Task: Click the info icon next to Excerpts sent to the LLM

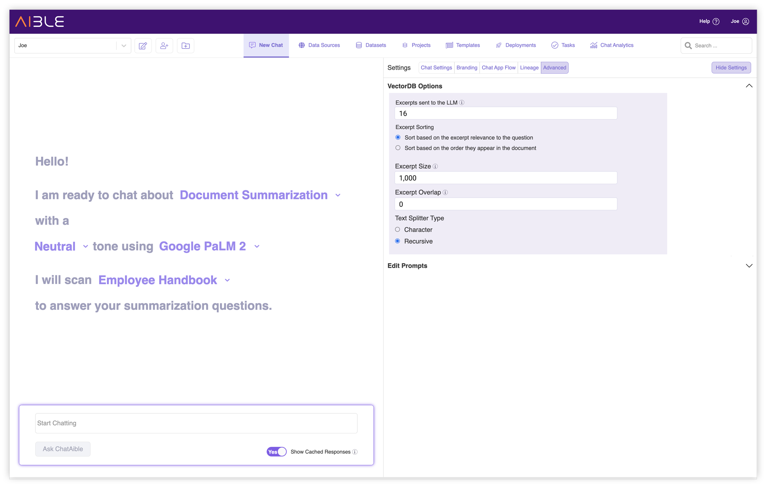Action: pyautogui.click(x=462, y=102)
